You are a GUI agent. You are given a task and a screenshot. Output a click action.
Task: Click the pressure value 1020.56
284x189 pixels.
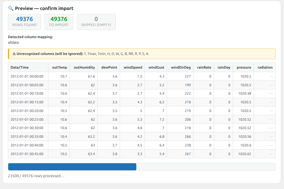245,137
